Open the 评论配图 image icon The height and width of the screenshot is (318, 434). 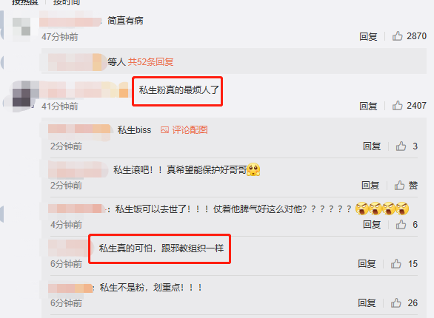pos(164,130)
